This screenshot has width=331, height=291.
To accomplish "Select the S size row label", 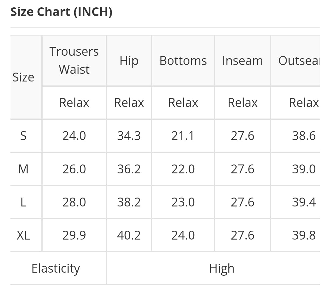I will [23, 135].
